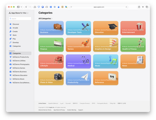Switch to Русский language link
Image resolution: width=156 pixels, height=120 pixels.
(68, 104)
